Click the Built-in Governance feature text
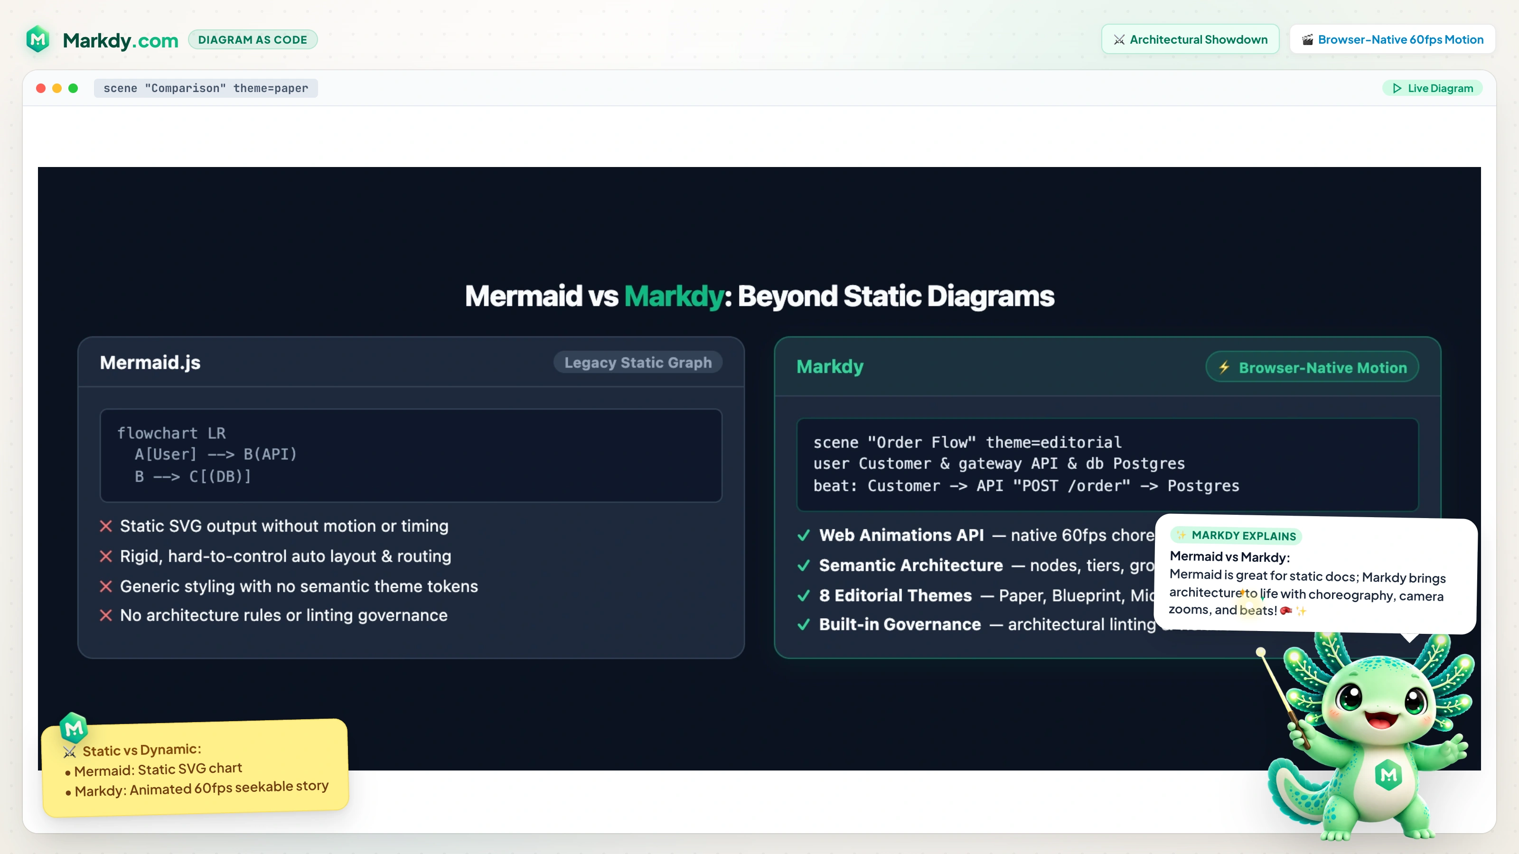 pyautogui.click(x=987, y=625)
